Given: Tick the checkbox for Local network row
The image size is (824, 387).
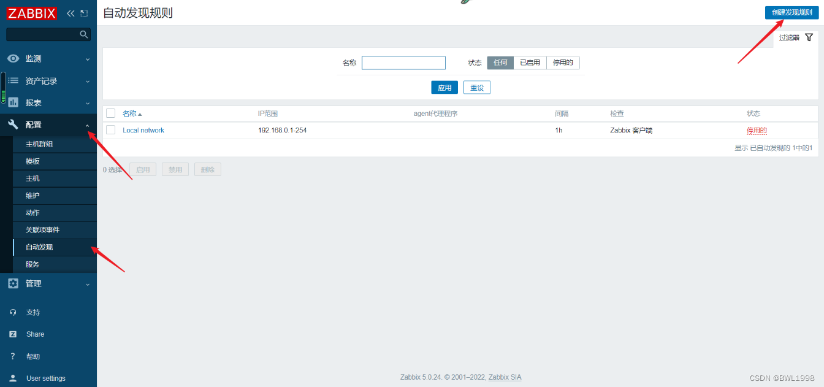Looking at the screenshot, I should tap(110, 130).
